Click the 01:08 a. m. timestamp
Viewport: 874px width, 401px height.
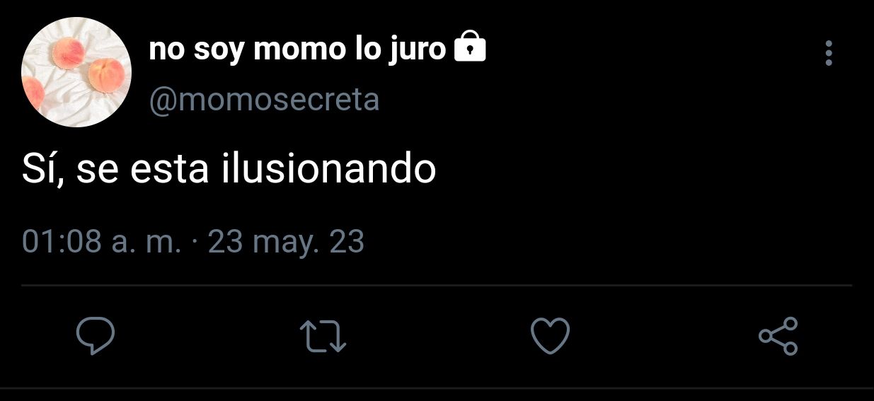[102, 243]
